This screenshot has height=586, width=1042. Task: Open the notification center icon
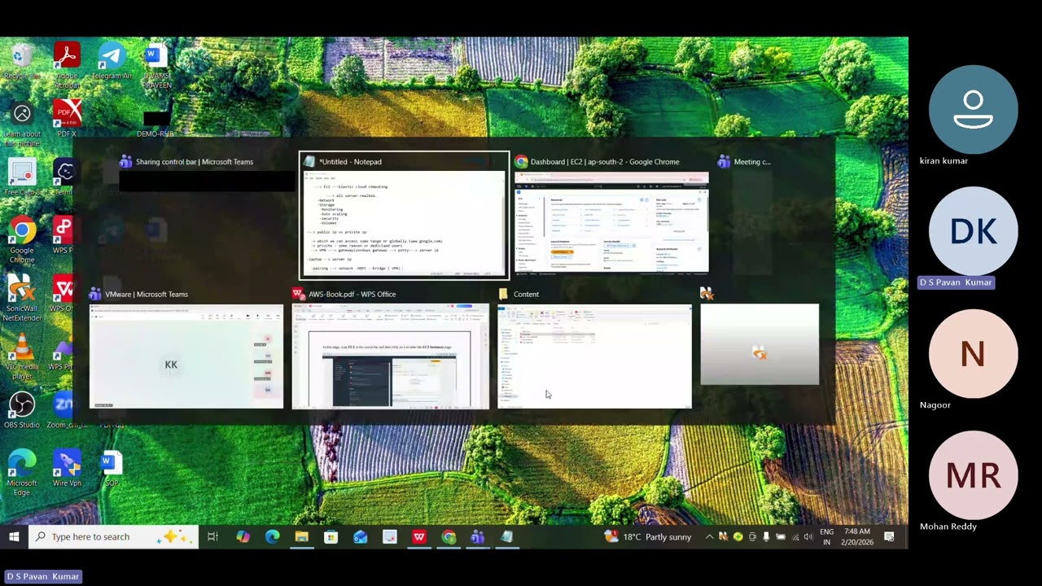[889, 536]
